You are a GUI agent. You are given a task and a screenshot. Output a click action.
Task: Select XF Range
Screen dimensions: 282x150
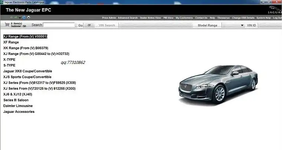pos(11,42)
